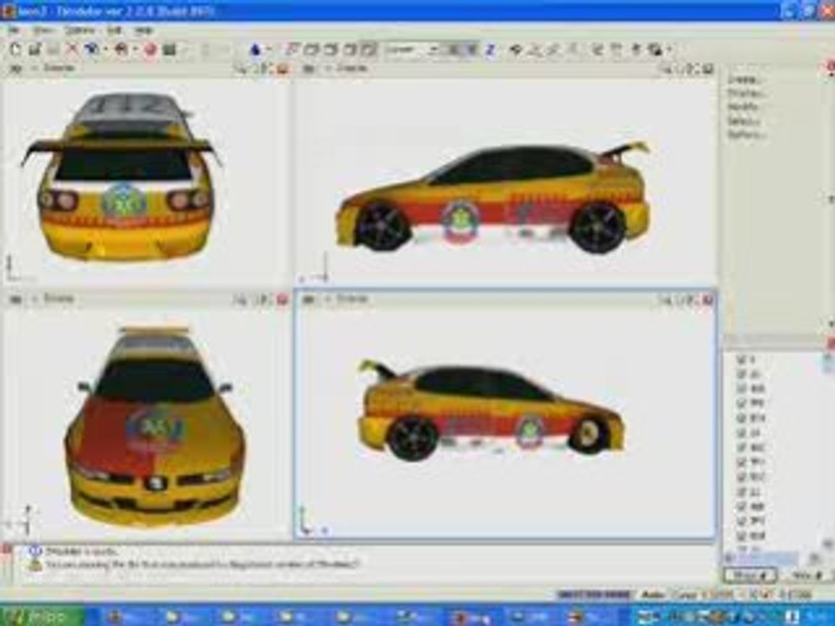Screen dimensions: 835x626
Task: Expand the Create... commands group
Action: coord(745,80)
